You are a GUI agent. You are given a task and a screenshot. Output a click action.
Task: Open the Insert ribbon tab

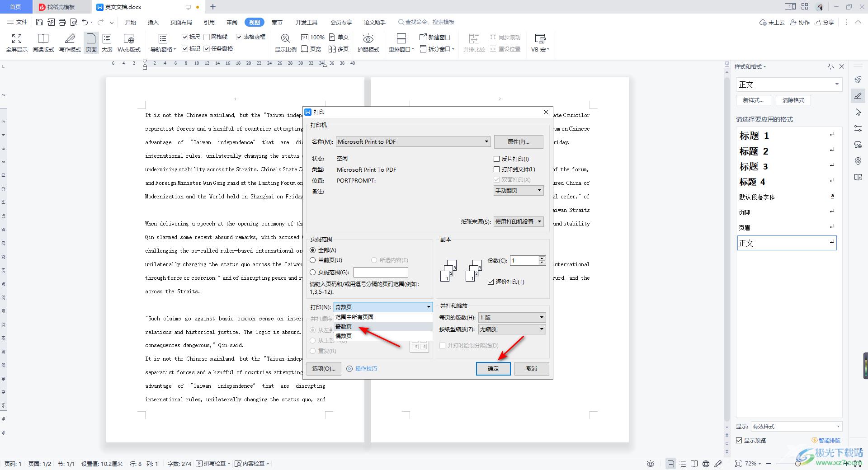click(x=153, y=22)
